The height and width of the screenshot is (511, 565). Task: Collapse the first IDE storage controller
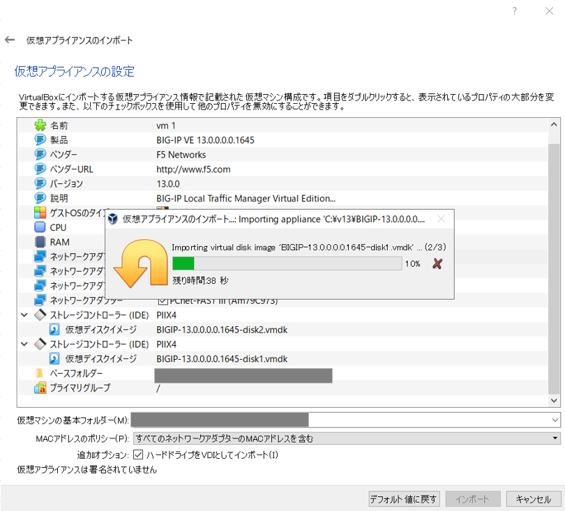24,315
